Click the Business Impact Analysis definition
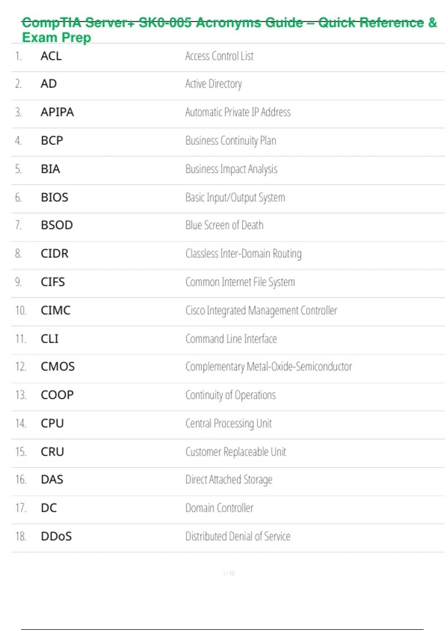The image size is (445, 630). coord(231,169)
